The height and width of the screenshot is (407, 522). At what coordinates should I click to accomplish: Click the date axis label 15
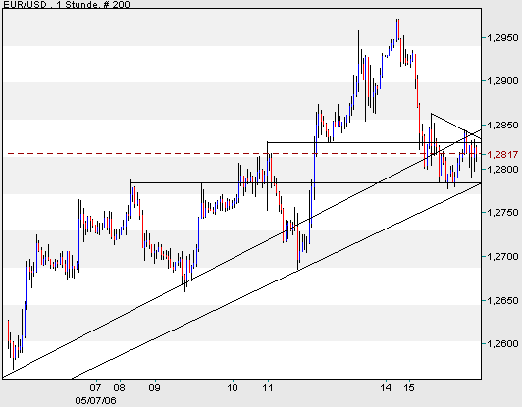[409, 388]
